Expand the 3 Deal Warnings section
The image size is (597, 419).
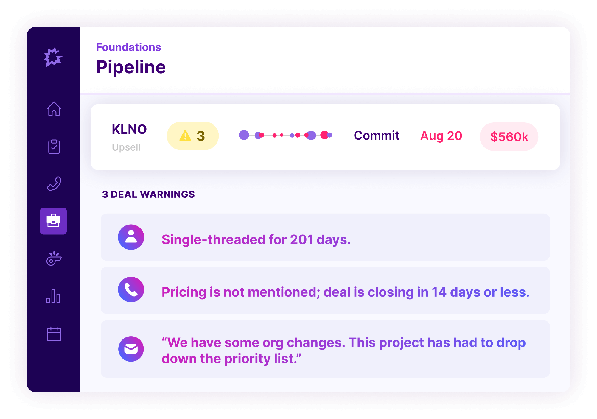pyautogui.click(x=148, y=194)
